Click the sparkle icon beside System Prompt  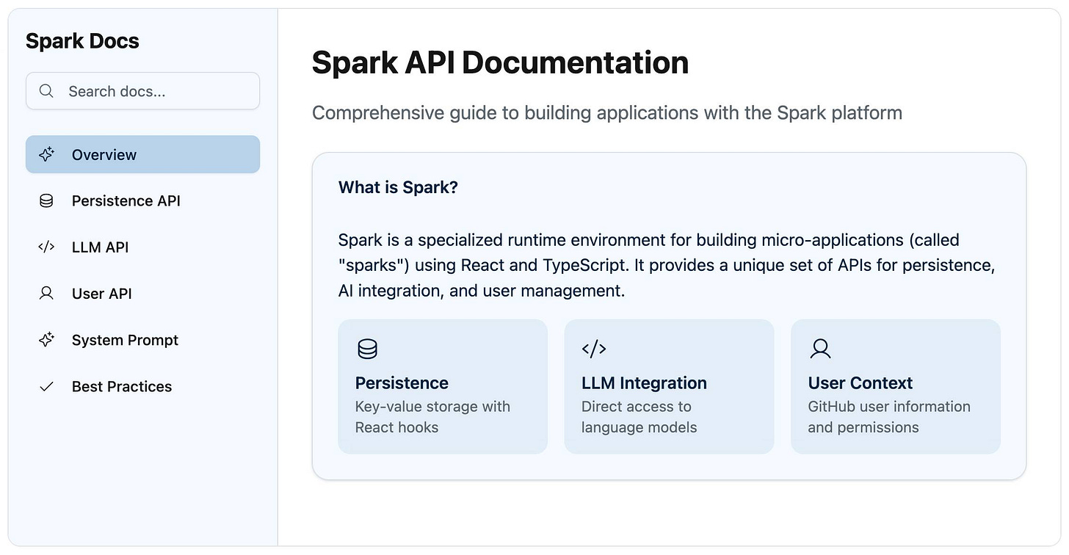click(46, 339)
